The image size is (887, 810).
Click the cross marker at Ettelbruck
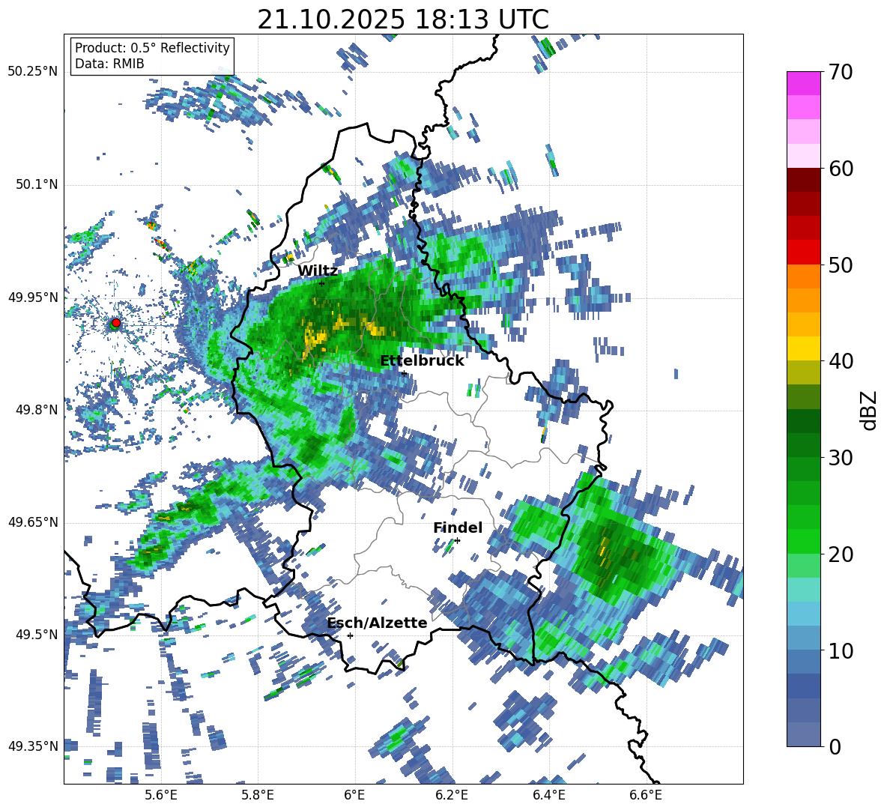pos(404,373)
